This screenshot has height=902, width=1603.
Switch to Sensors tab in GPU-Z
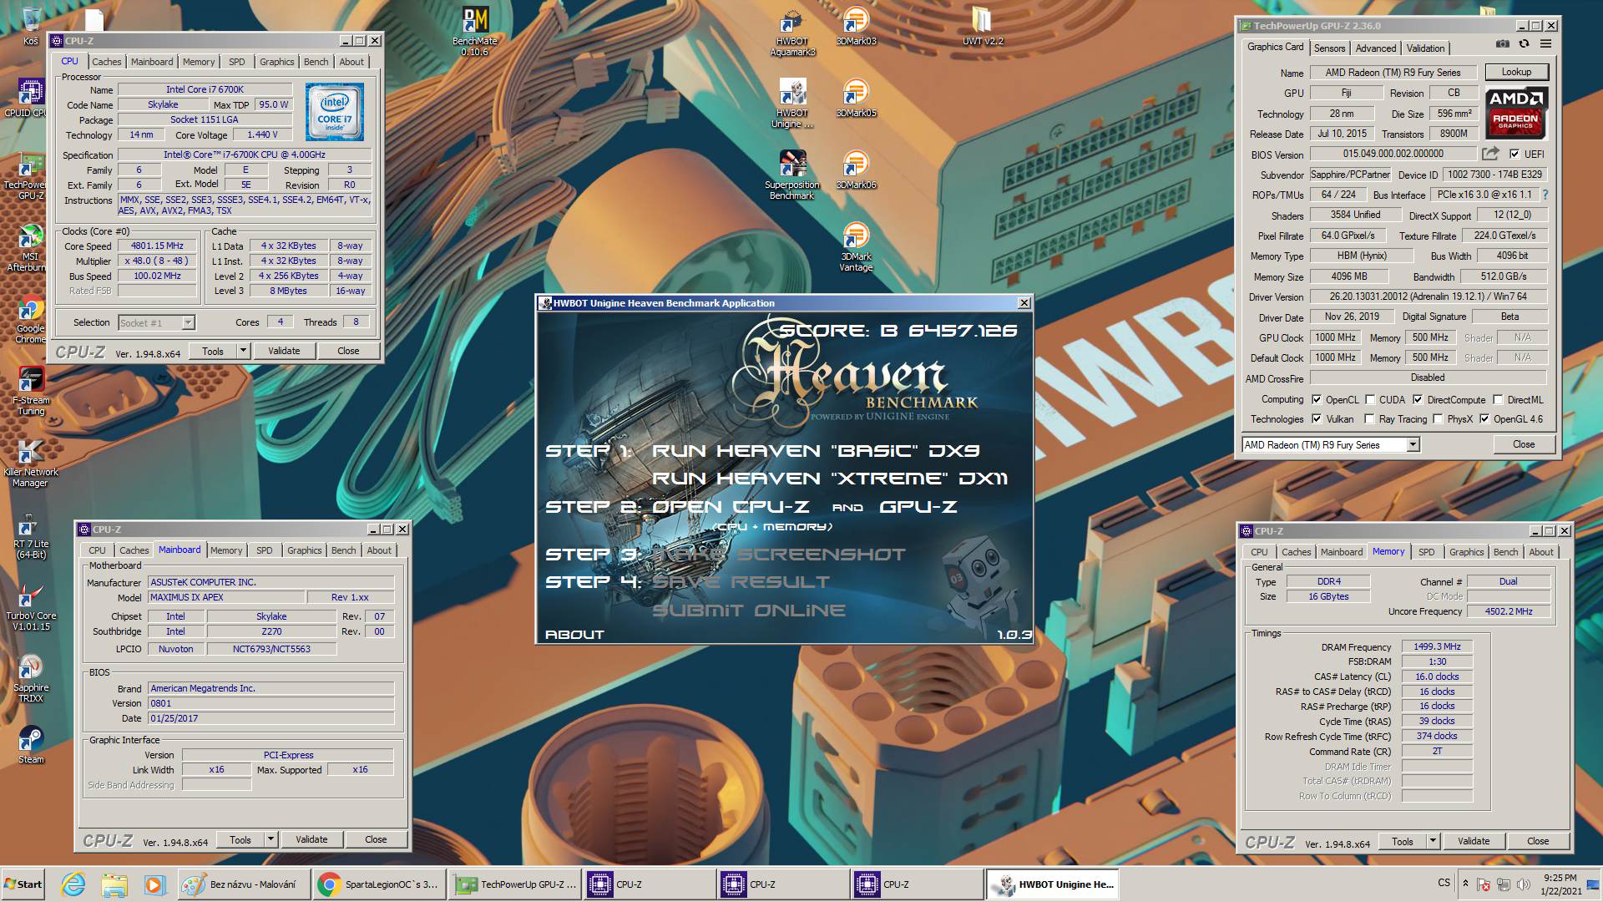1329,48
